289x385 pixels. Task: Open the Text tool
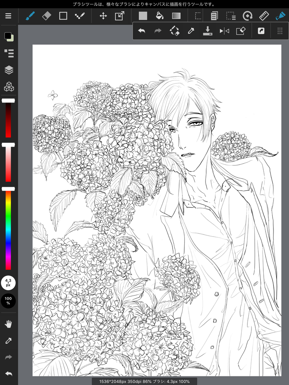click(214, 16)
